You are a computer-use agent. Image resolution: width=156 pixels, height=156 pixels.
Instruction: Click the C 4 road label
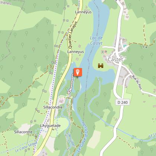[145, 47]
